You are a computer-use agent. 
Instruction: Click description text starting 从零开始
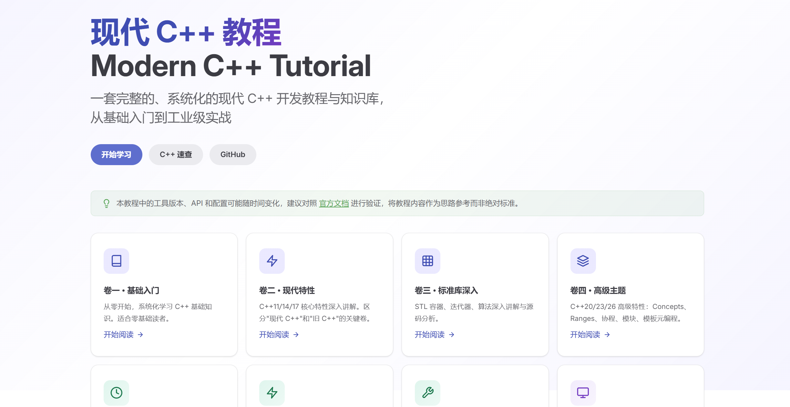[x=158, y=313]
